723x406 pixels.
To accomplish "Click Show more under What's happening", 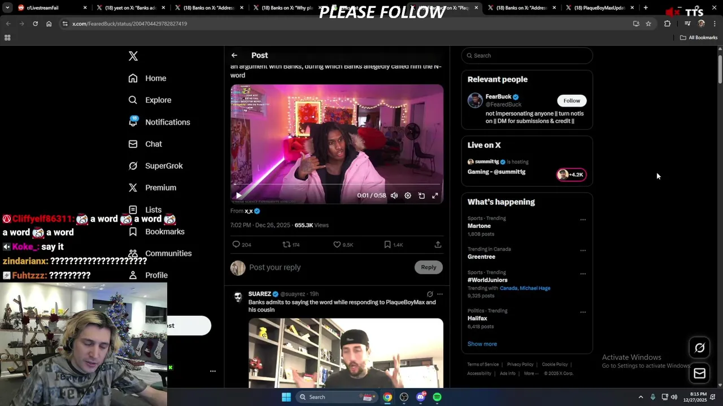I will pos(482,344).
